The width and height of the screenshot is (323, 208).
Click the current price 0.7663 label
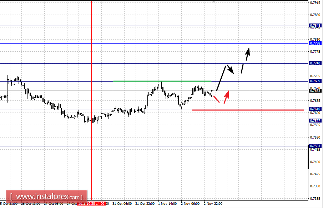[315, 90]
